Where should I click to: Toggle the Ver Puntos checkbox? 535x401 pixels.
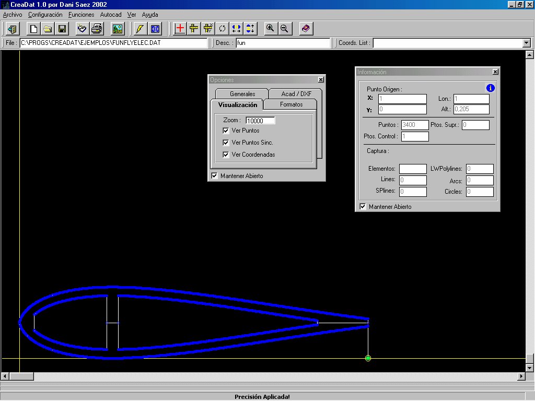(x=226, y=131)
